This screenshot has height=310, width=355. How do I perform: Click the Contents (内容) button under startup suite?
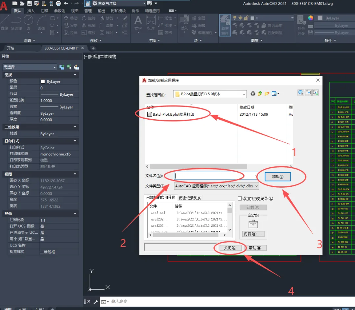pyautogui.click(x=253, y=234)
